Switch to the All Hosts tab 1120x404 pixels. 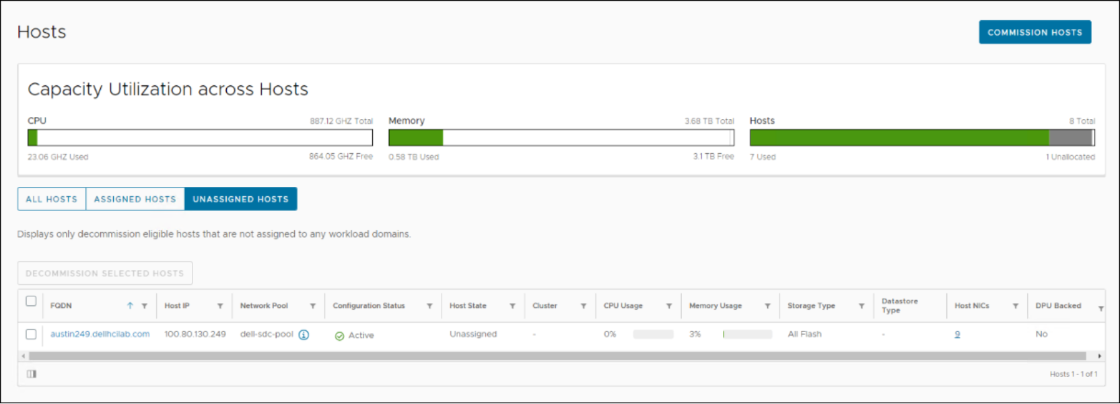pos(52,199)
